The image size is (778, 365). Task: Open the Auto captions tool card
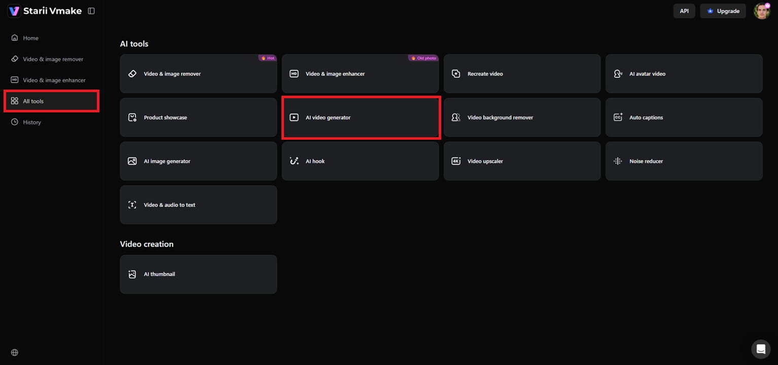(x=684, y=117)
